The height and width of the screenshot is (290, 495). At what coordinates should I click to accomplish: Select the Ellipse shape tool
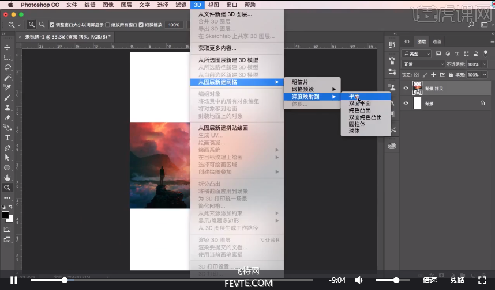[x=7, y=168]
